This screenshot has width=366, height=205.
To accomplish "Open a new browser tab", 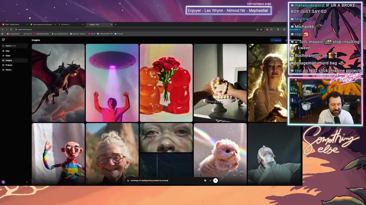I will click(x=116, y=24).
